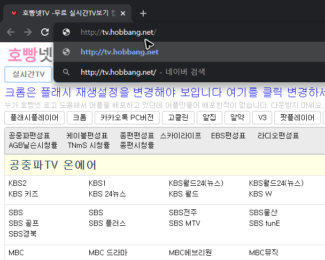Screen dimensions: 325x260
Task: Open the 스카이라이프 link
Action: (x=181, y=136)
